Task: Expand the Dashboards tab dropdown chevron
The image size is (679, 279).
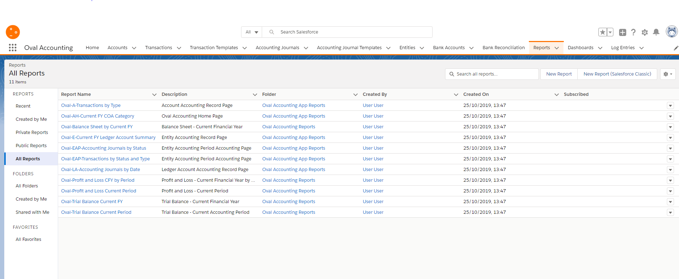Action: pos(600,48)
